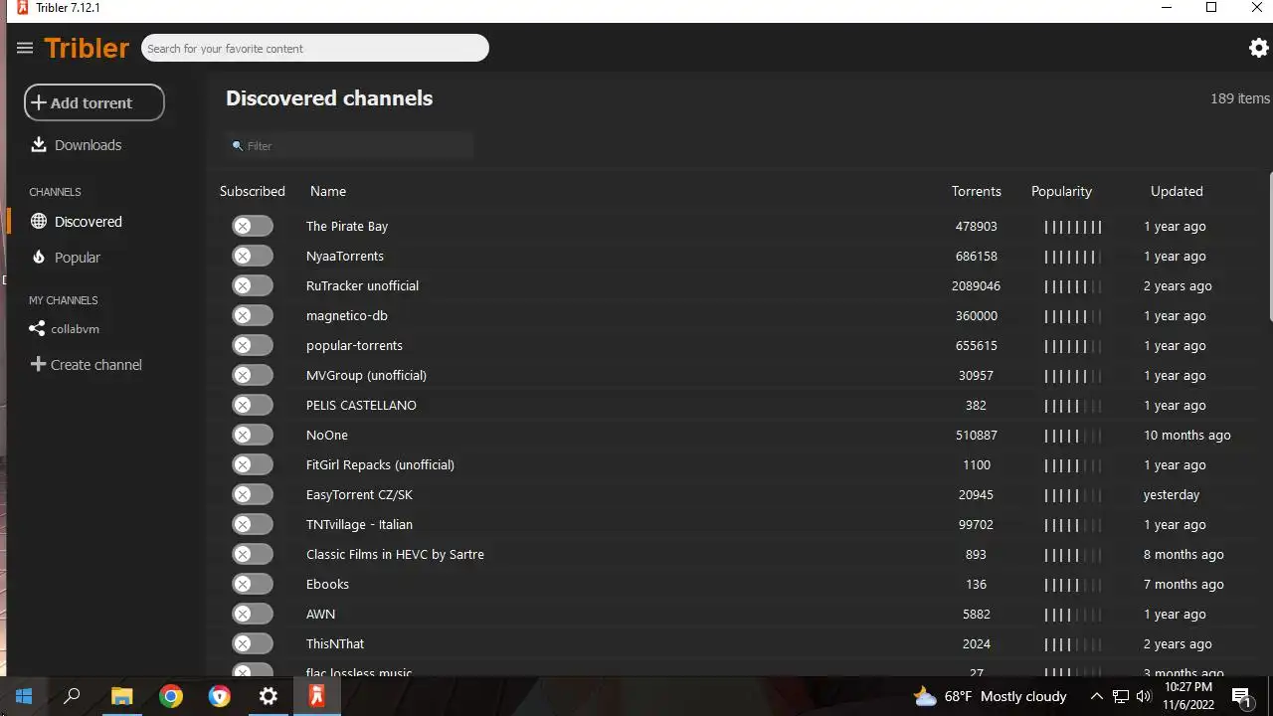Focus the Filter input field

tap(348, 146)
